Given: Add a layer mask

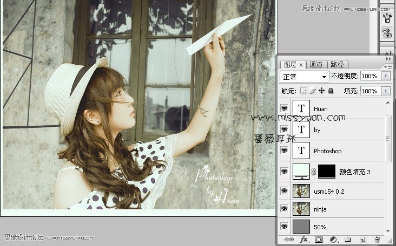Looking at the screenshot, I should tap(319, 240).
